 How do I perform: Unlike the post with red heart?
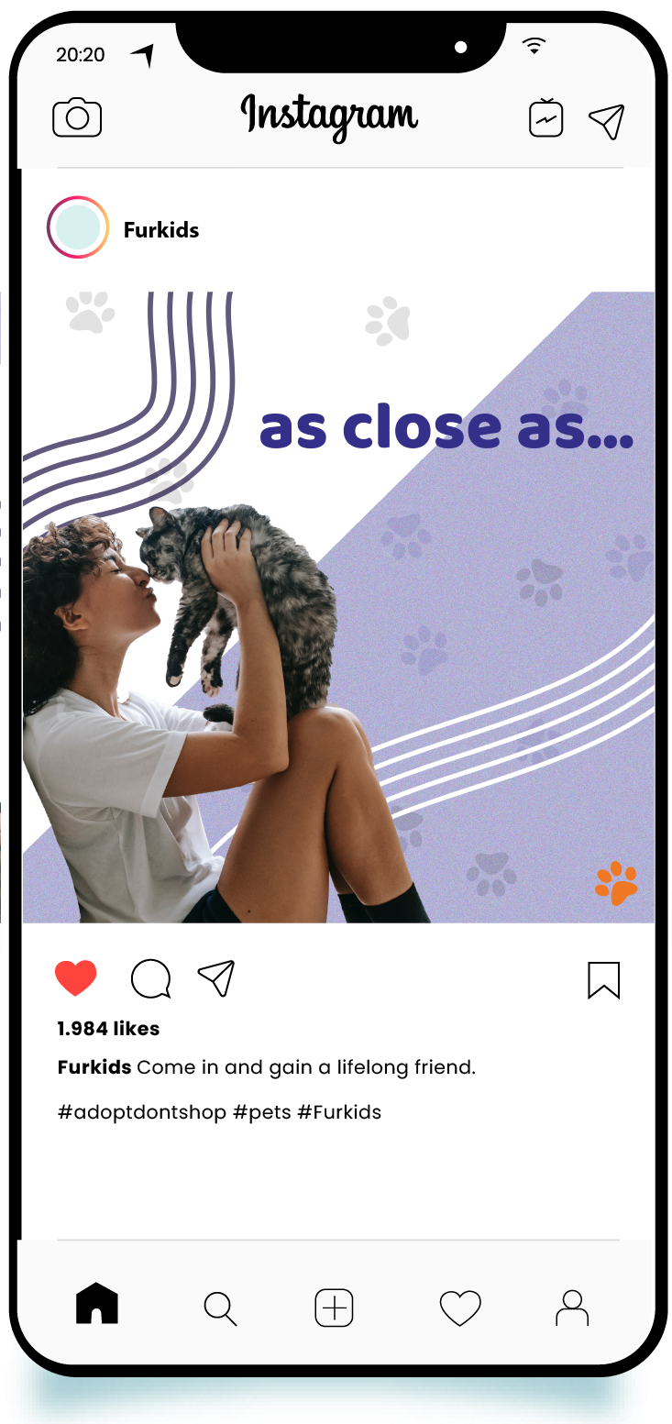tap(76, 978)
